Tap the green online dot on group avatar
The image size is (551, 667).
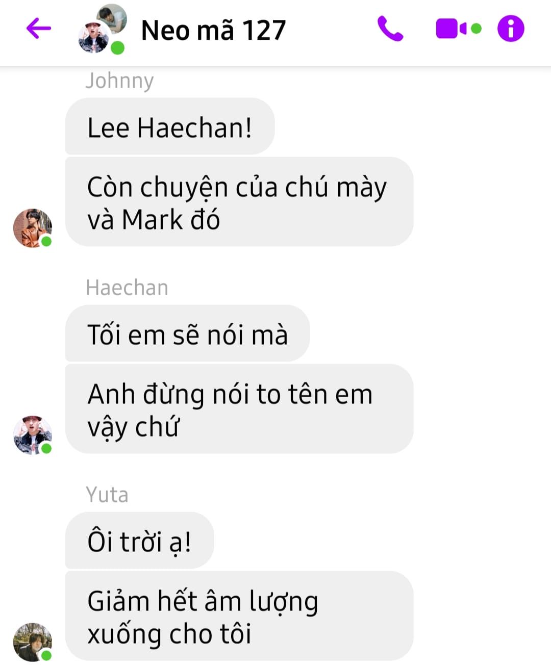[118, 48]
